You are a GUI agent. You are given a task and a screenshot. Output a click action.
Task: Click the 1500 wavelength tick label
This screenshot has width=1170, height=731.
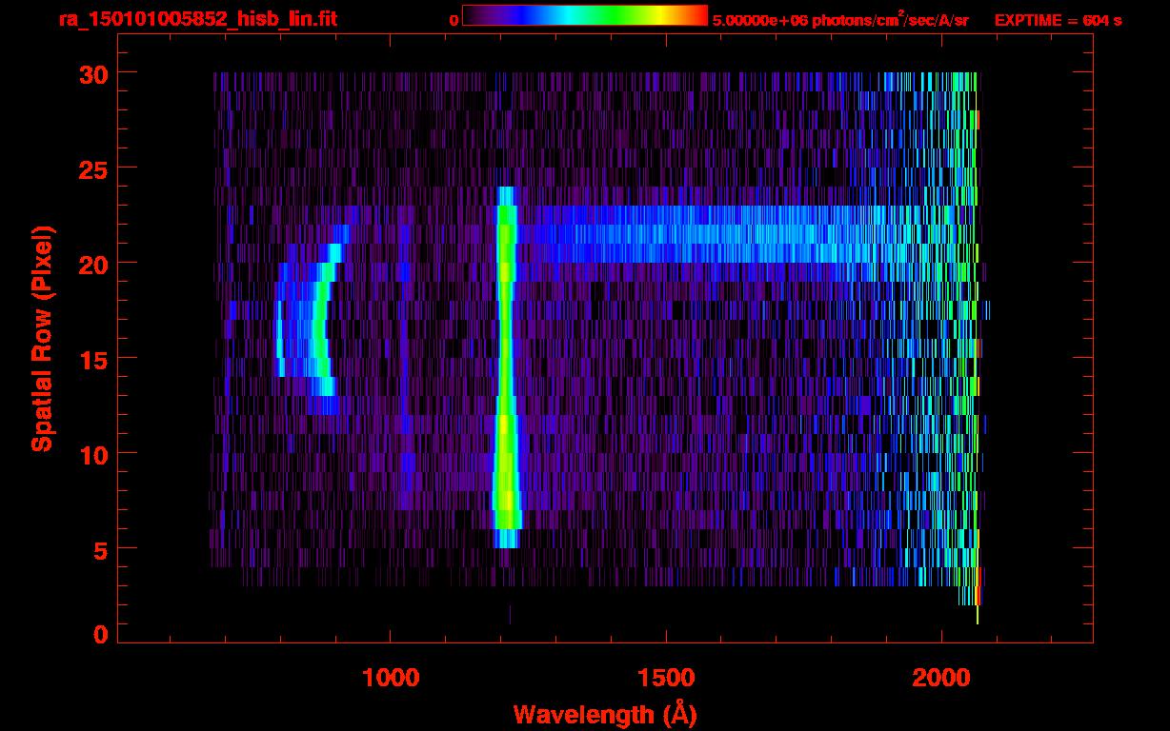666,678
